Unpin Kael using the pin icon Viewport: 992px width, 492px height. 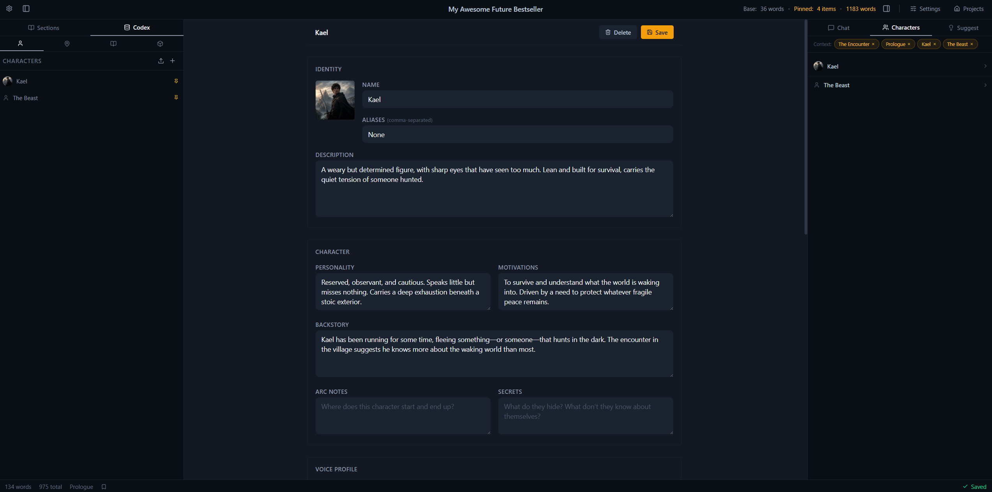click(x=176, y=81)
